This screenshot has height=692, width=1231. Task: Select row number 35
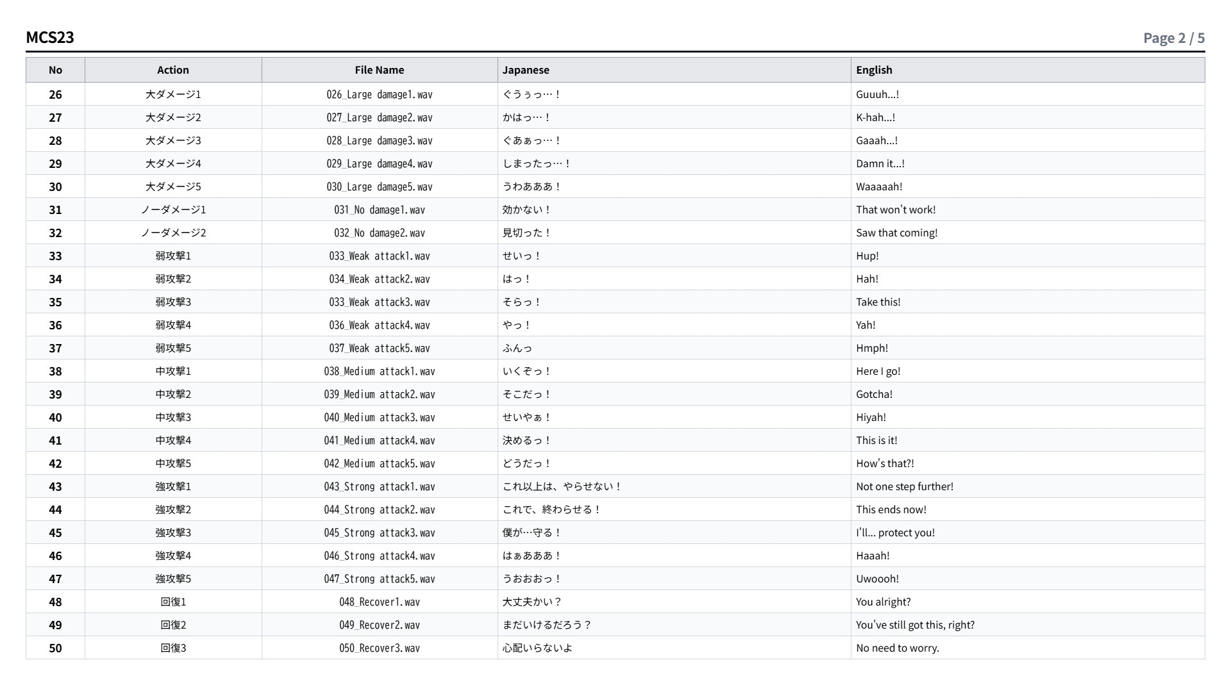tap(55, 302)
